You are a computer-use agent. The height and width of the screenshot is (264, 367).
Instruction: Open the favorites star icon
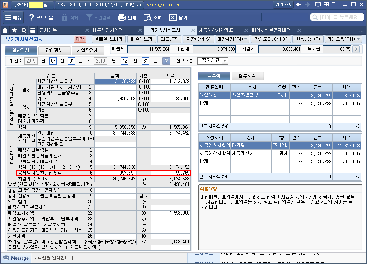[14, 30]
